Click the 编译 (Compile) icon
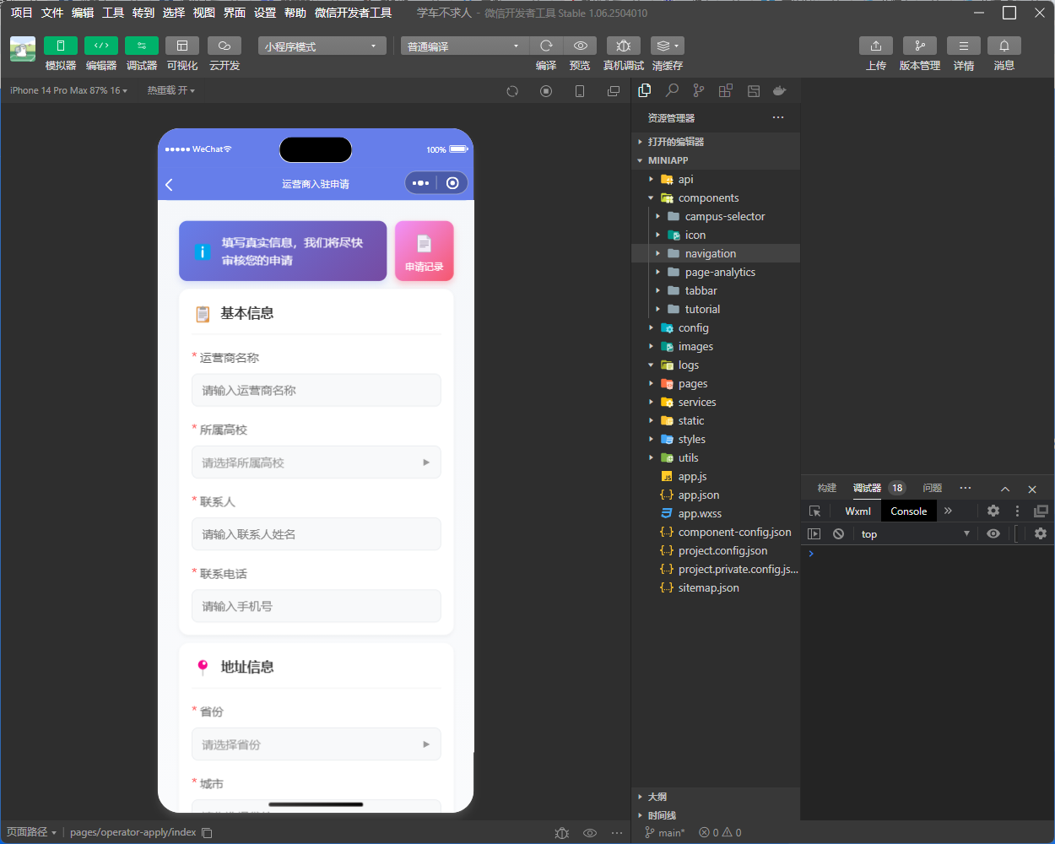This screenshot has height=844, width=1055. (x=546, y=46)
